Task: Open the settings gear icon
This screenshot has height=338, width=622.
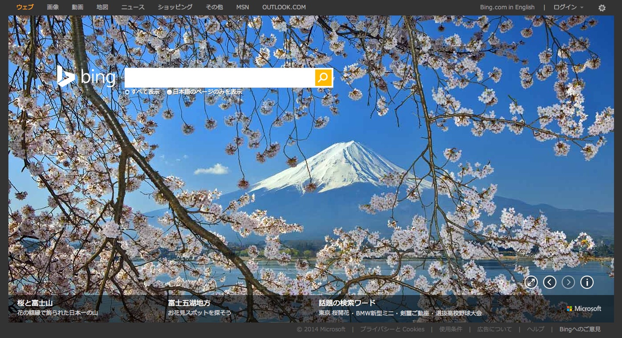Action: (x=602, y=8)
